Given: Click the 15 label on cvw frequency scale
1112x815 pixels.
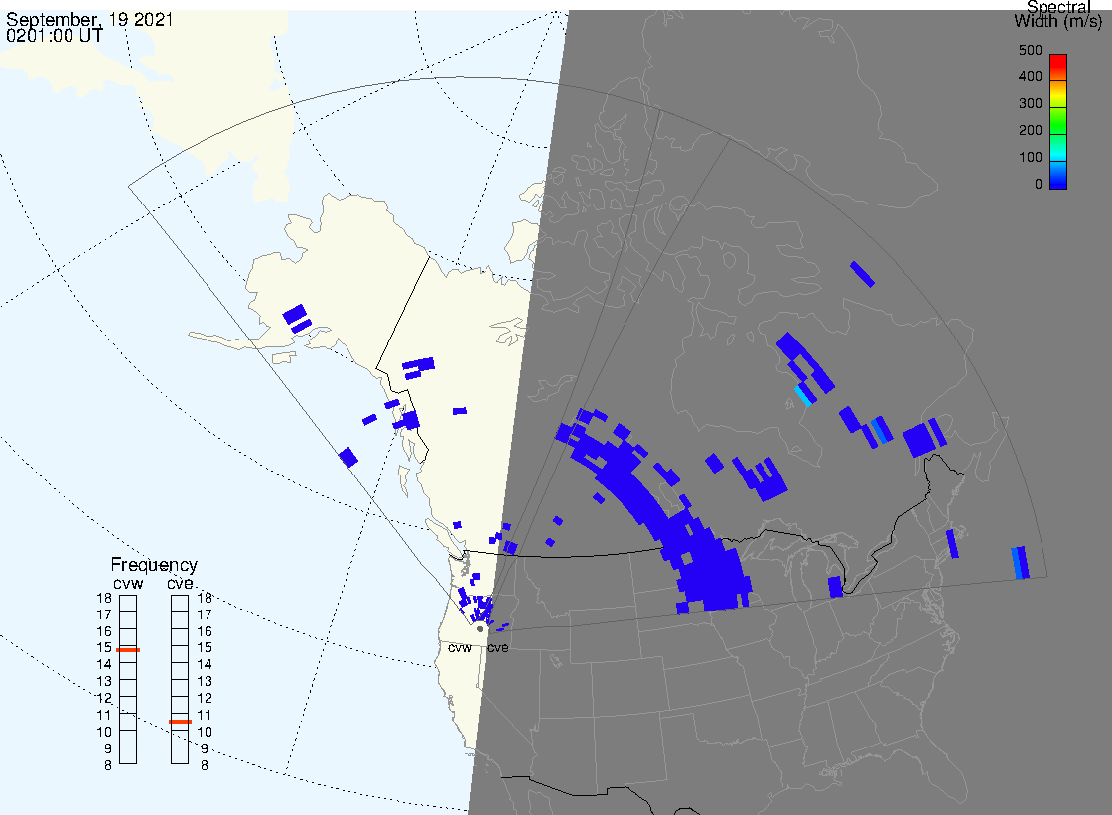Looking at the screenshot, I should [x=104, y=648].
